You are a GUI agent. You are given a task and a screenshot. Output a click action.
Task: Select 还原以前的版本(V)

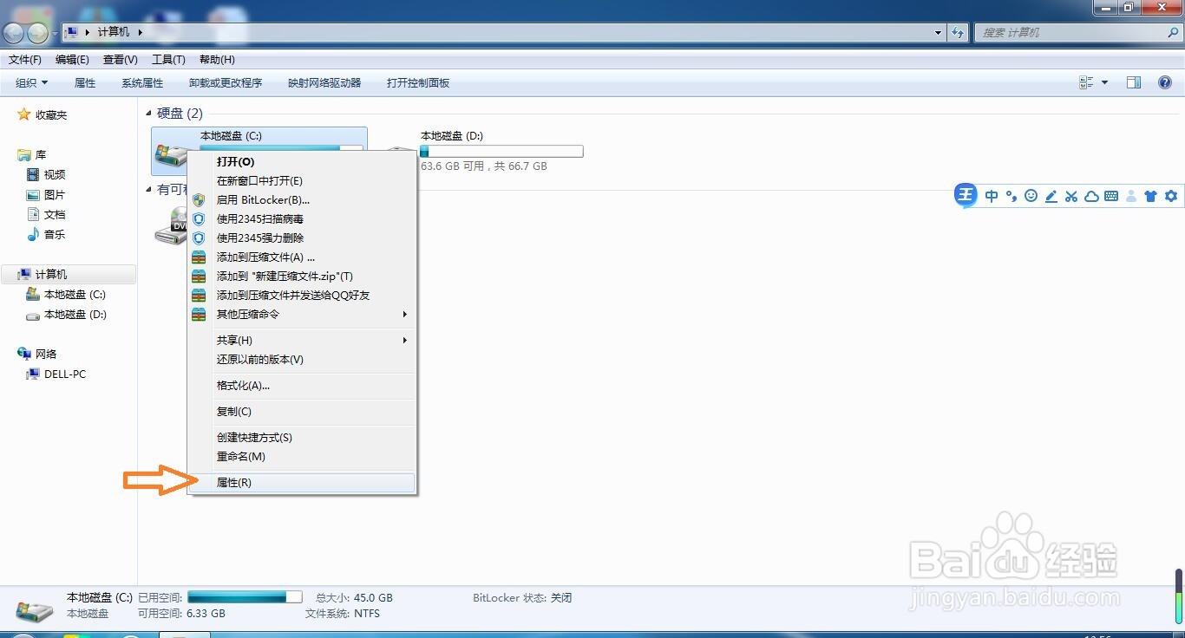pyautogui.click(x=302, y=359)
